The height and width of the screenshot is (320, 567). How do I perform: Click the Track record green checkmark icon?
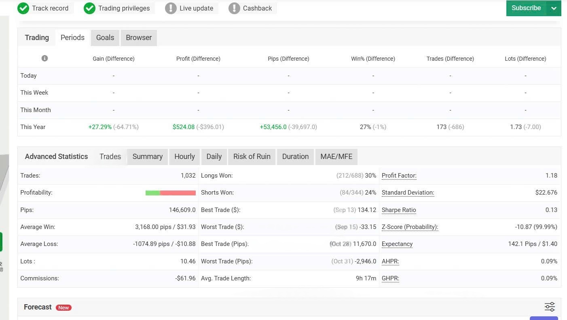tap(23, 8)
